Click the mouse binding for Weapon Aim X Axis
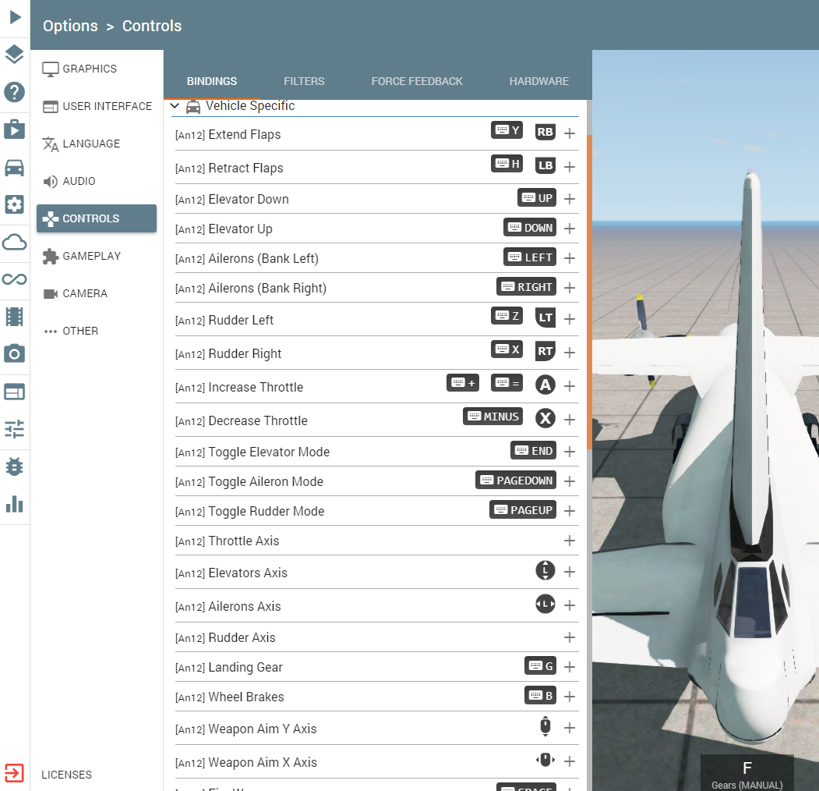Image resolution: width=819 pixels, height=791 pixels. tap(545, 760)
